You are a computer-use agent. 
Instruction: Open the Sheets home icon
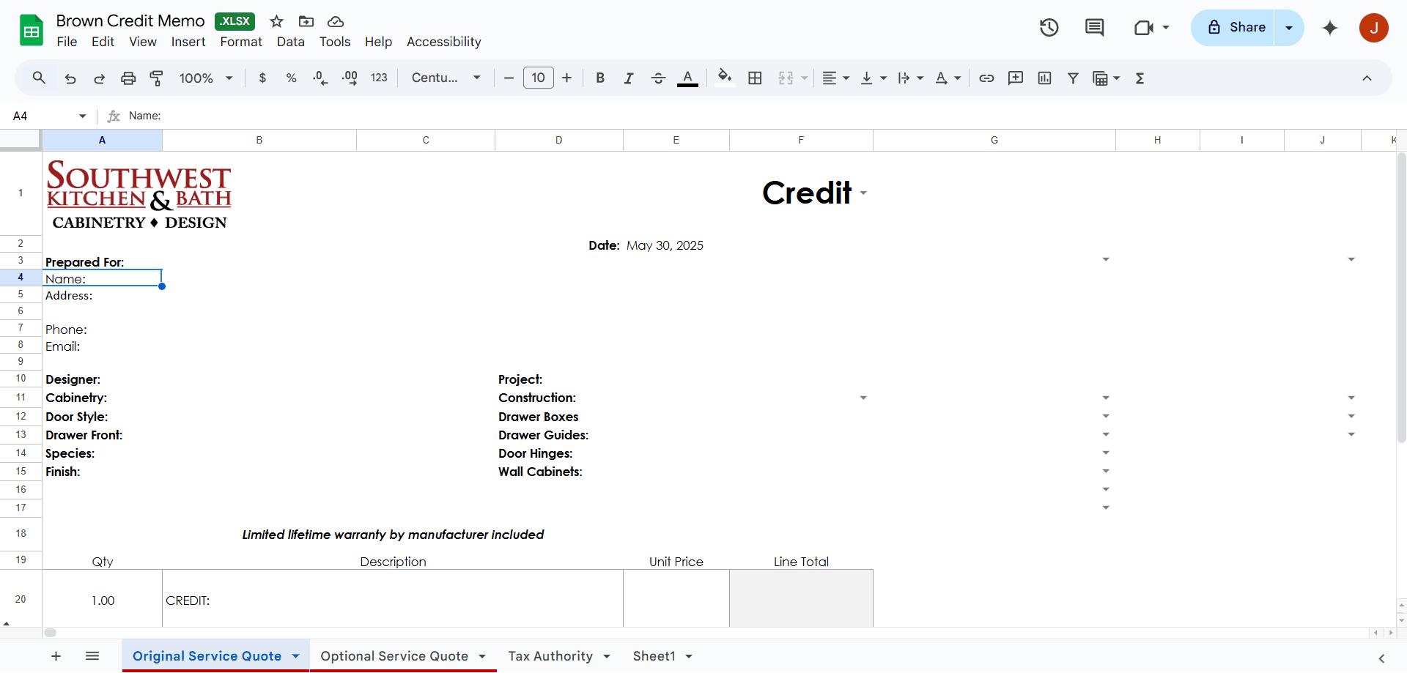click(x=32, y=30)
